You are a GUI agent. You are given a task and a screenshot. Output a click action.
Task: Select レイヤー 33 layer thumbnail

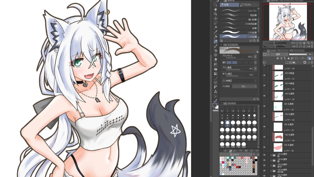coord(278,127)
